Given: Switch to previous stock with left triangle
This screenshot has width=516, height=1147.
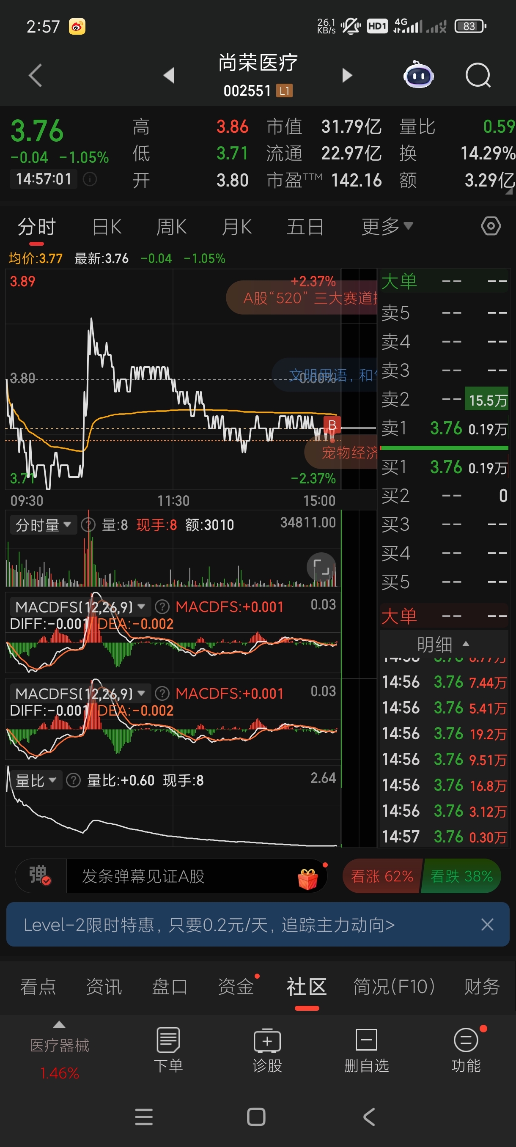Looking at the screenshot, I should point(169,75).
